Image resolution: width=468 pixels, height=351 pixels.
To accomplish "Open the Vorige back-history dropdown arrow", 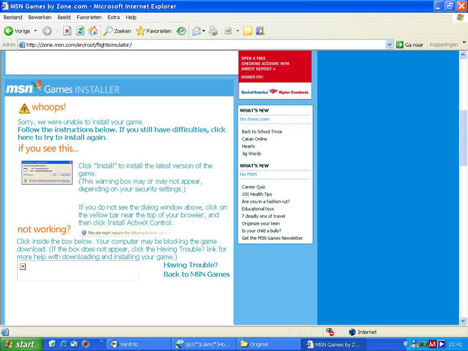I will tap(35, 31).
